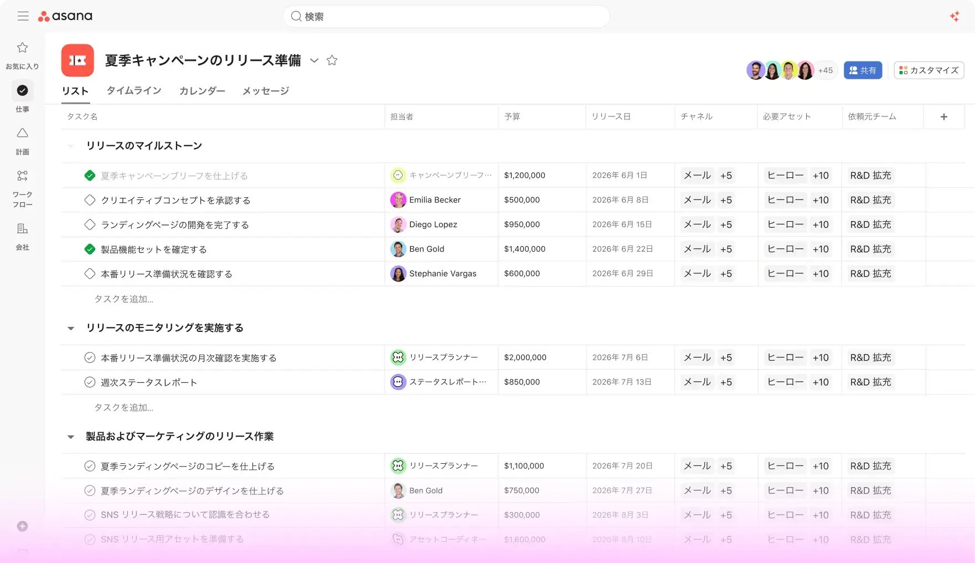Click Diego Lopez's avatar
The image size is (975, 563).
(398, 224)
